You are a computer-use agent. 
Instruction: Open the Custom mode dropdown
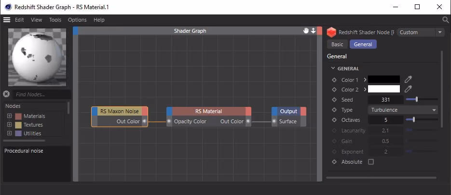421,32
